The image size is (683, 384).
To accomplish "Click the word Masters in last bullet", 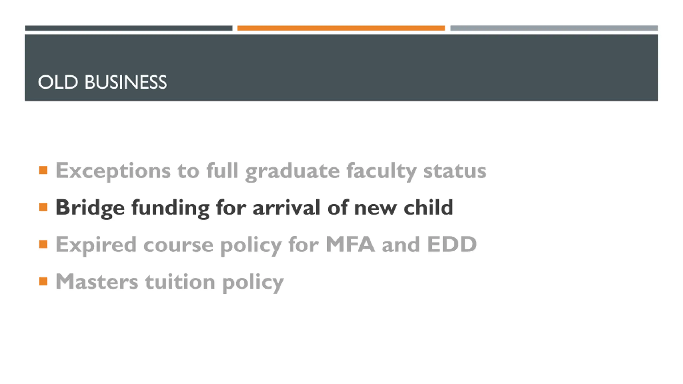I will [x=97, y=281].
